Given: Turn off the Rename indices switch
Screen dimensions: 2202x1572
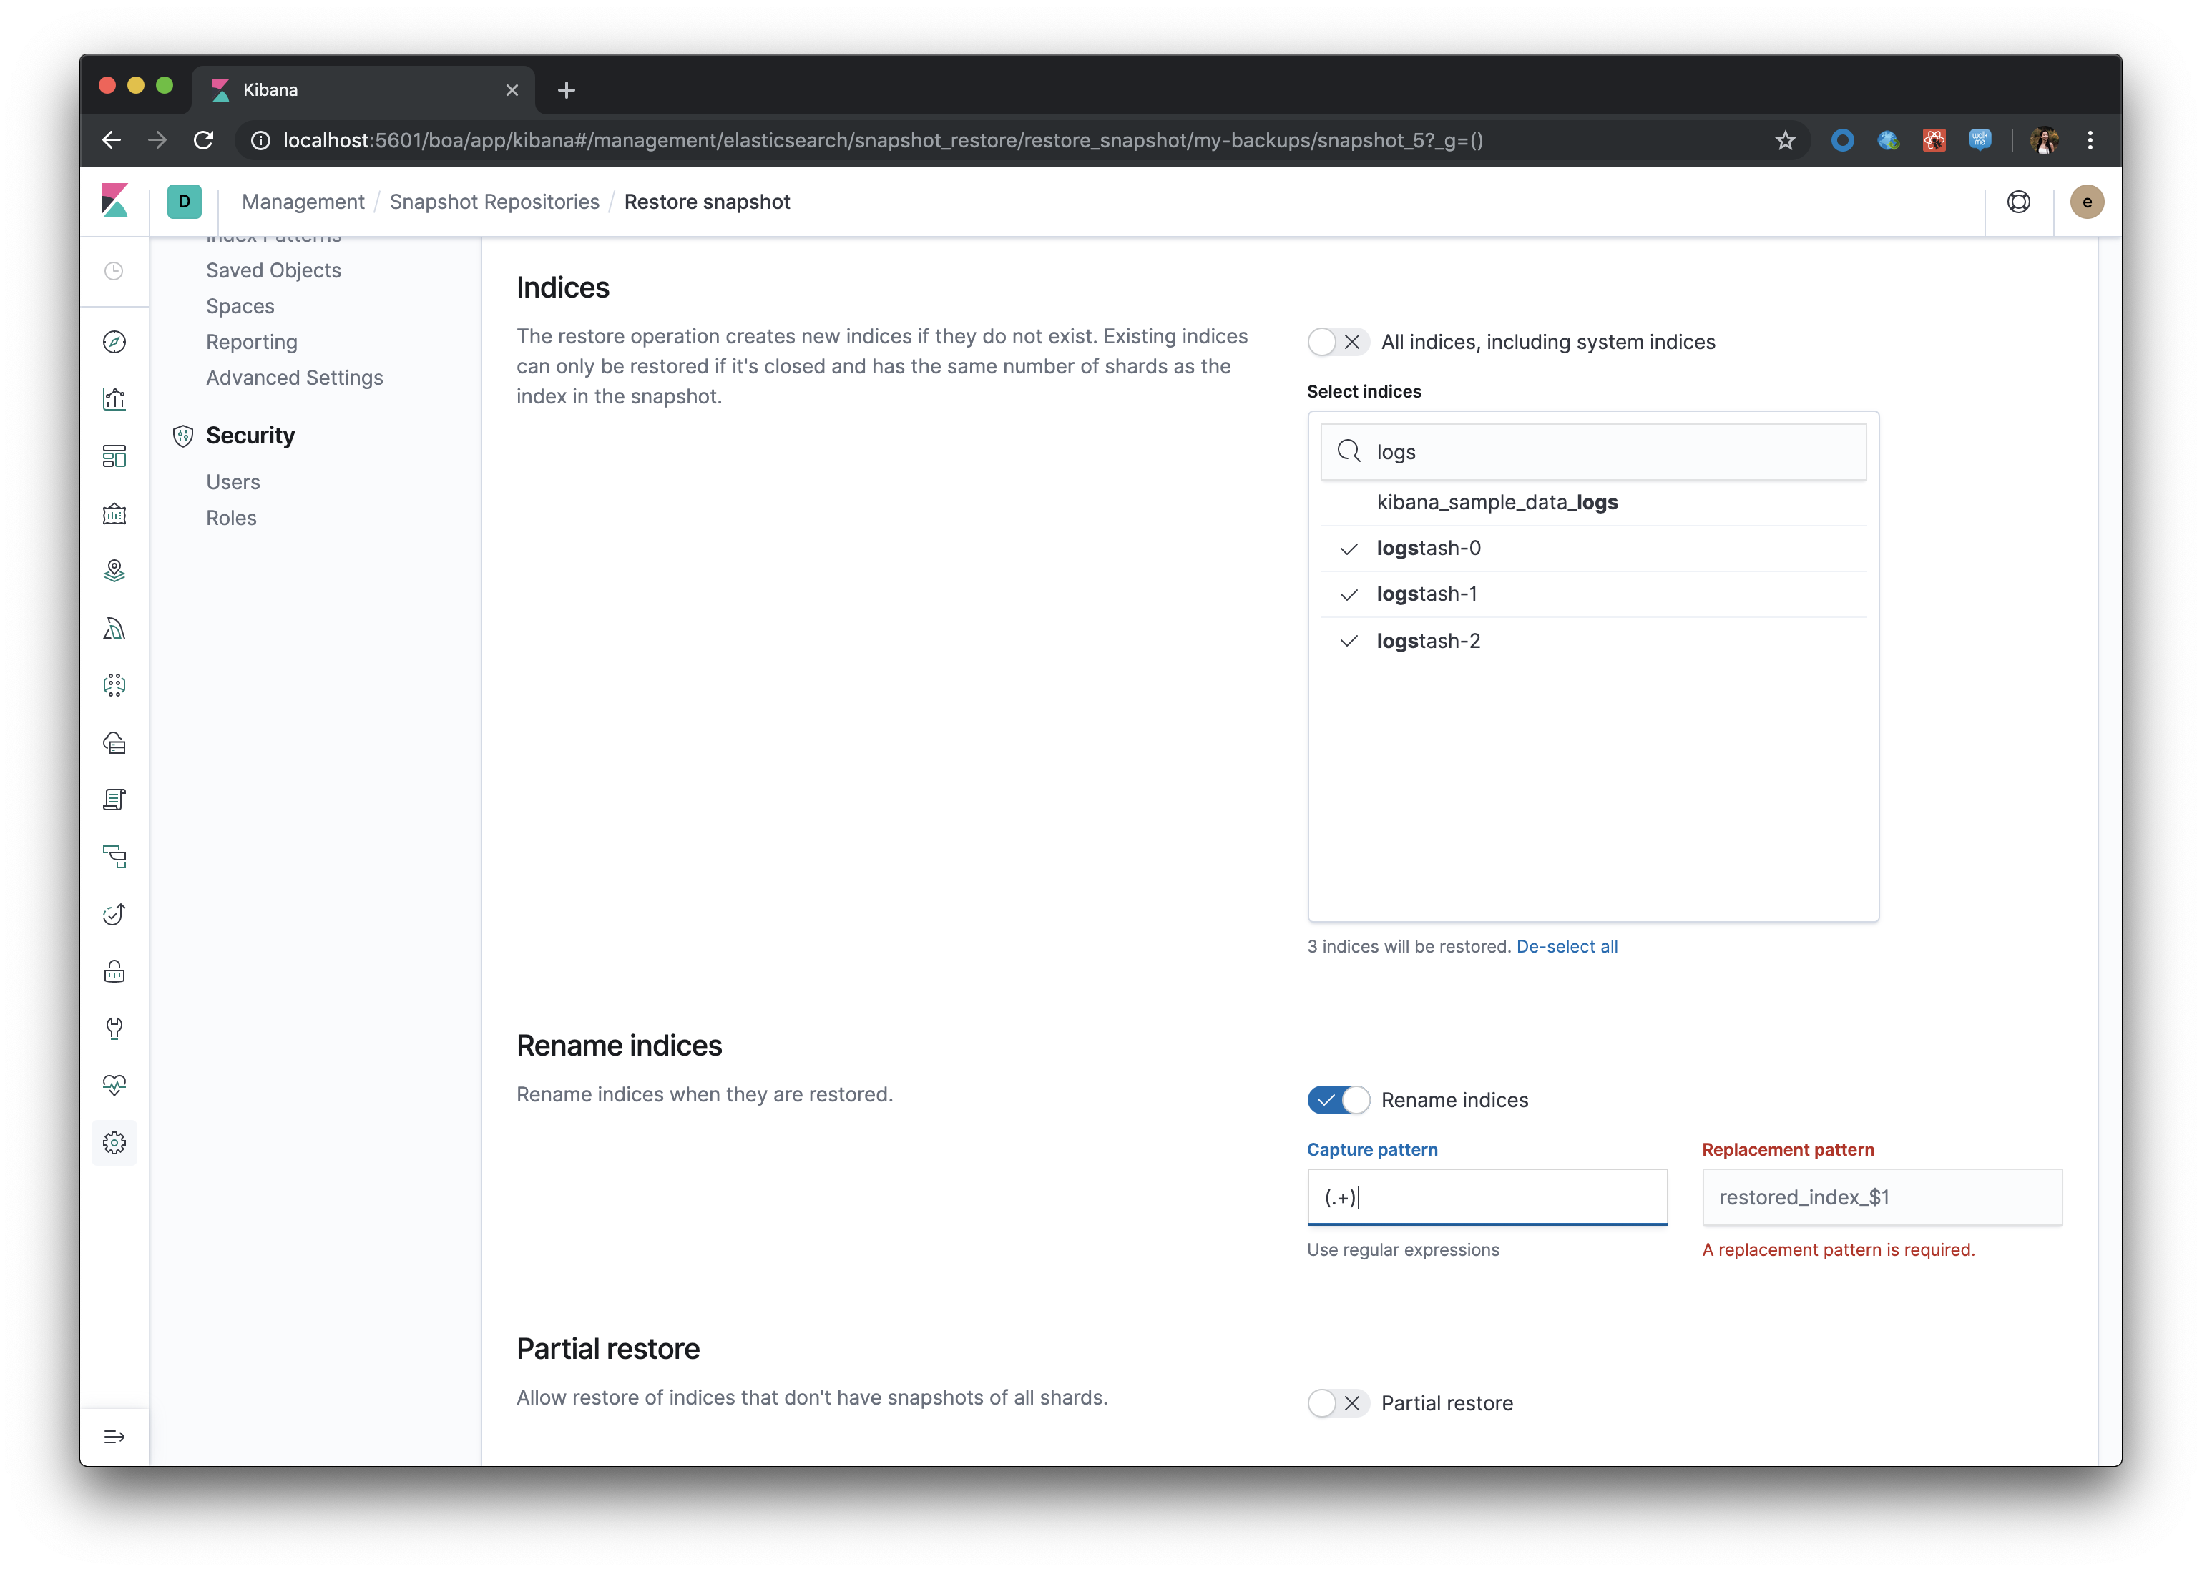Looking at the screenshot, I should tap(1337, 1100).
